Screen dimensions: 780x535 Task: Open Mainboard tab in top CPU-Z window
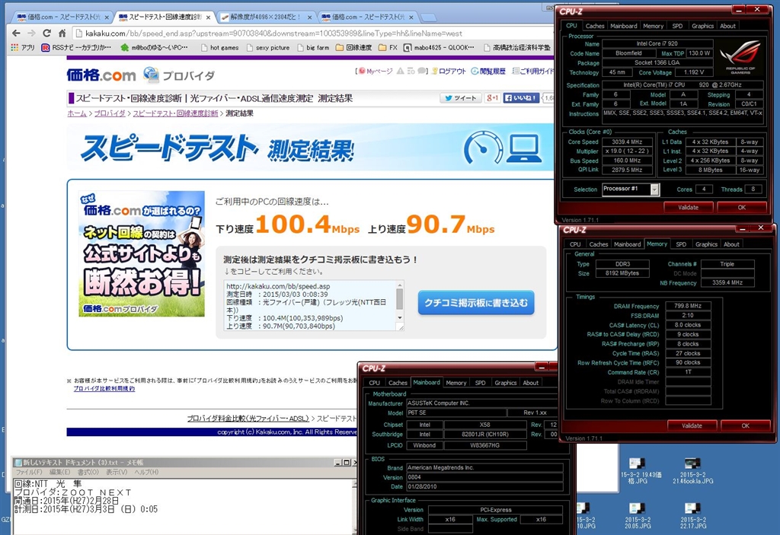[623, 26]
